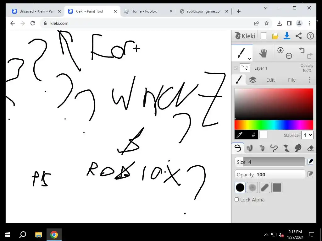Select the Chemy brush type
This screenshot has height=241, width=322.
coord(286,148)
